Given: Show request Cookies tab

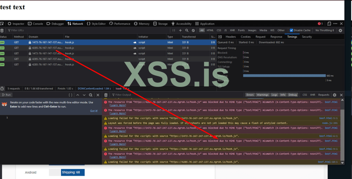Looking at the screenshot, I should [246, 37].
